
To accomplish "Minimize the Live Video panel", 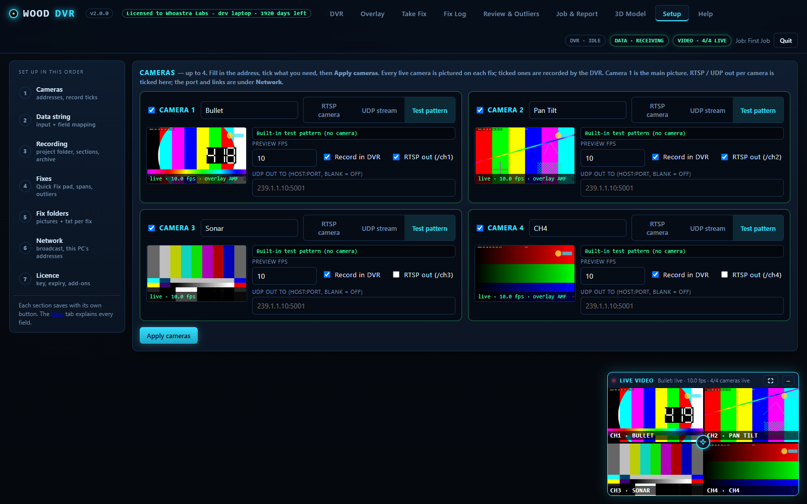I will [788, 381].
